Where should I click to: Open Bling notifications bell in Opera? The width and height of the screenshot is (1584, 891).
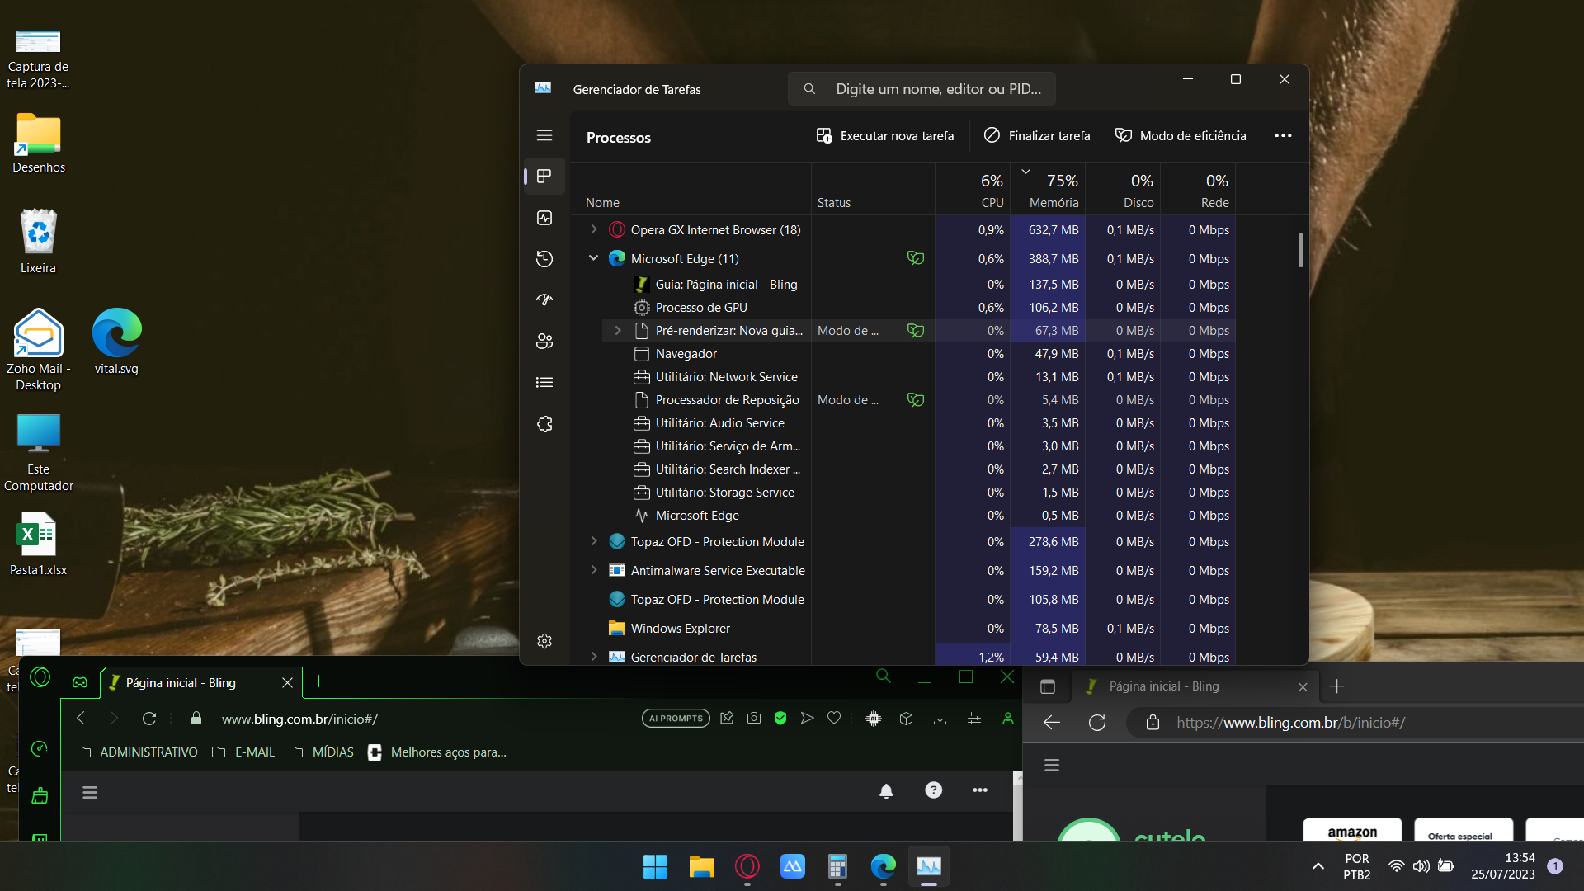coord(886,790)
